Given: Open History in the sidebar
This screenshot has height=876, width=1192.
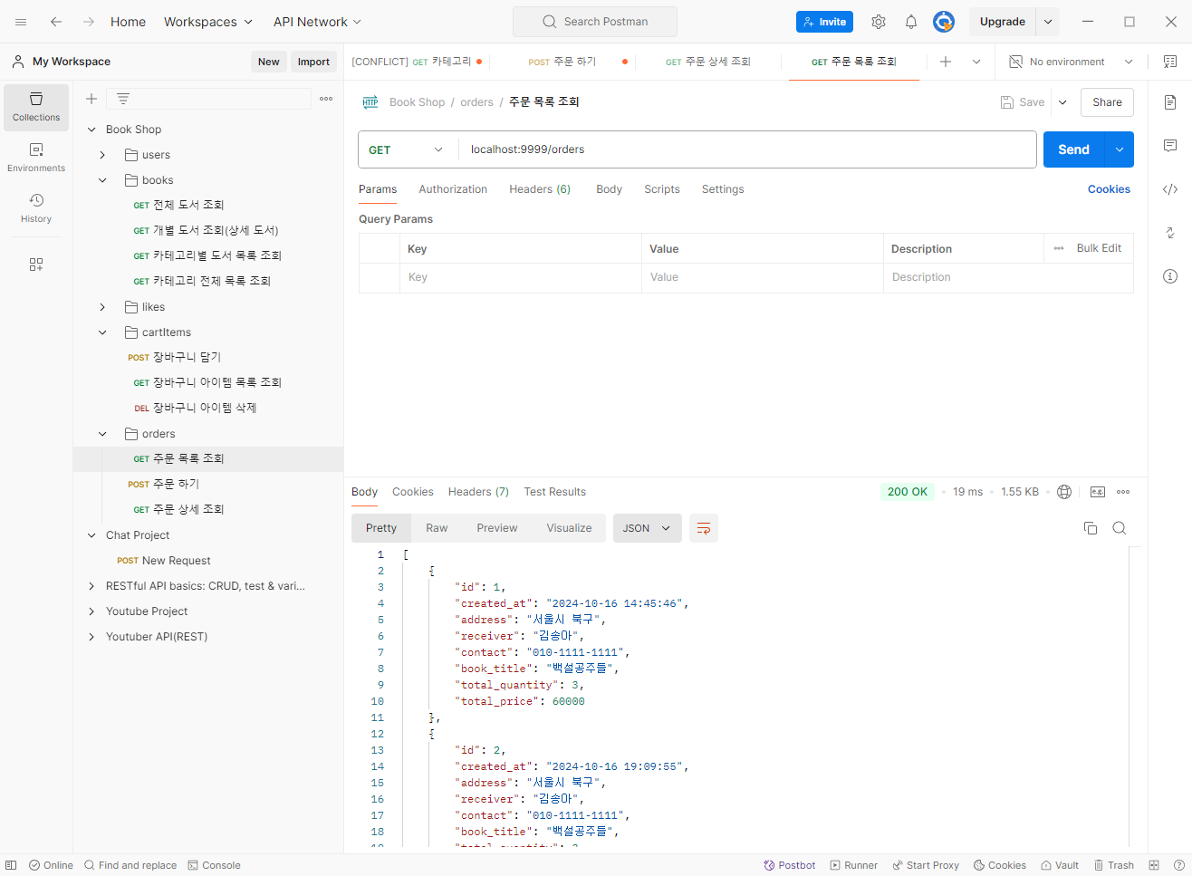Looking at the screenshot, I should tap(36, 208).
